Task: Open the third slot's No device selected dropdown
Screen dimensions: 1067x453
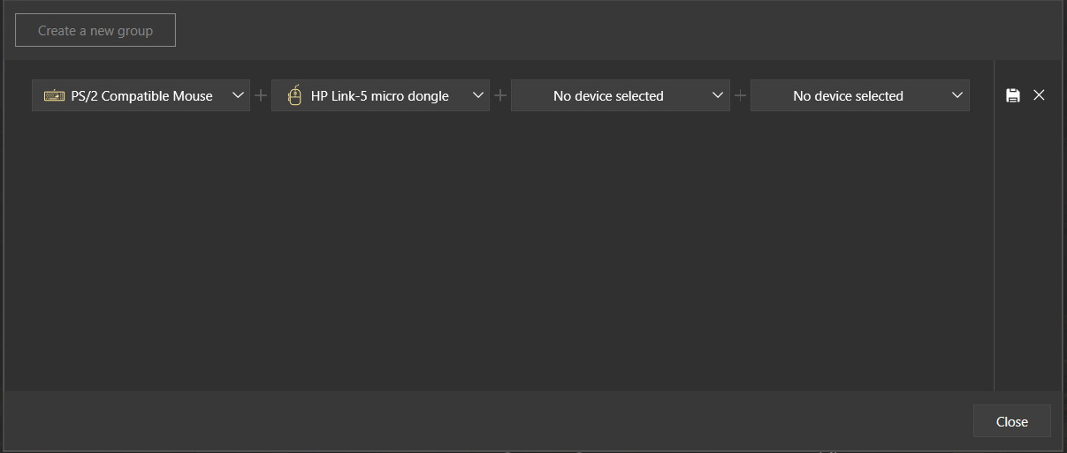Action: pos(621,95)
